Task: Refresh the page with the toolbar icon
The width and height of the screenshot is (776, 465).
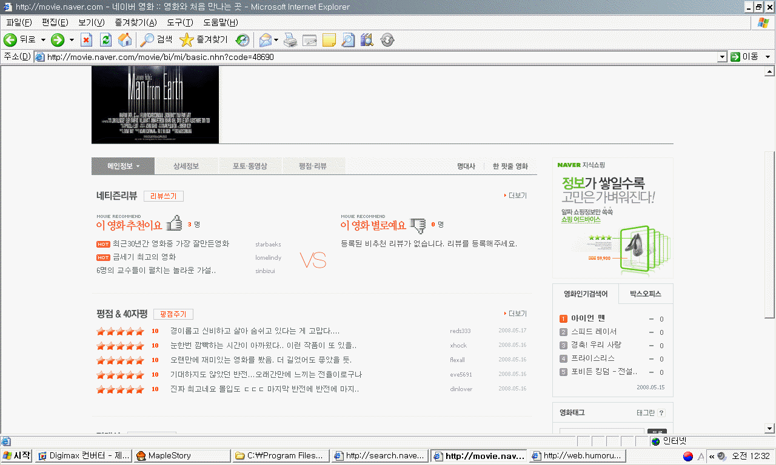Action: [105, 40]
